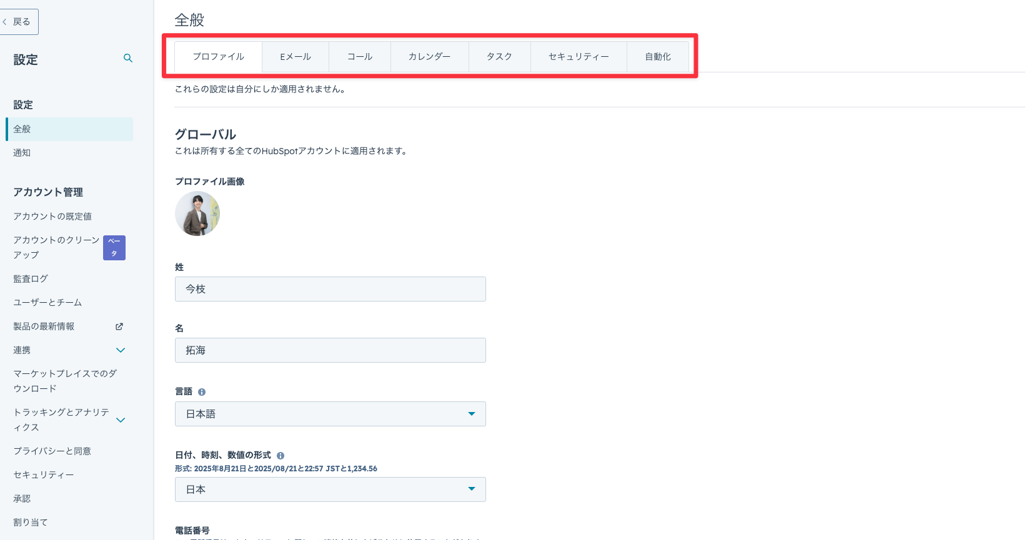Open the カレンダー tab

[429, 57]
